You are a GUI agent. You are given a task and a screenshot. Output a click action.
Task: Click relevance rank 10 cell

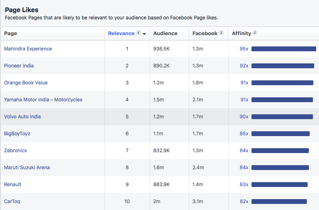(127, 202)
